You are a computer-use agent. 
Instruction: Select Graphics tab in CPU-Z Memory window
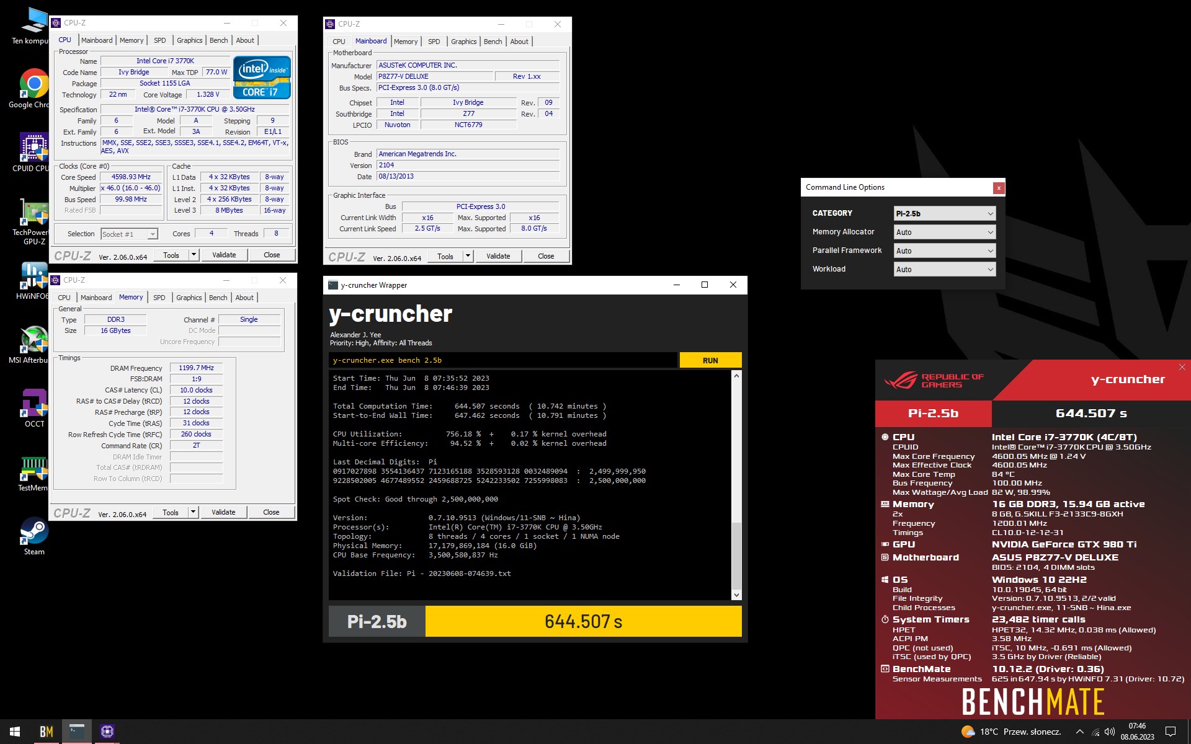tap(189, 298)
